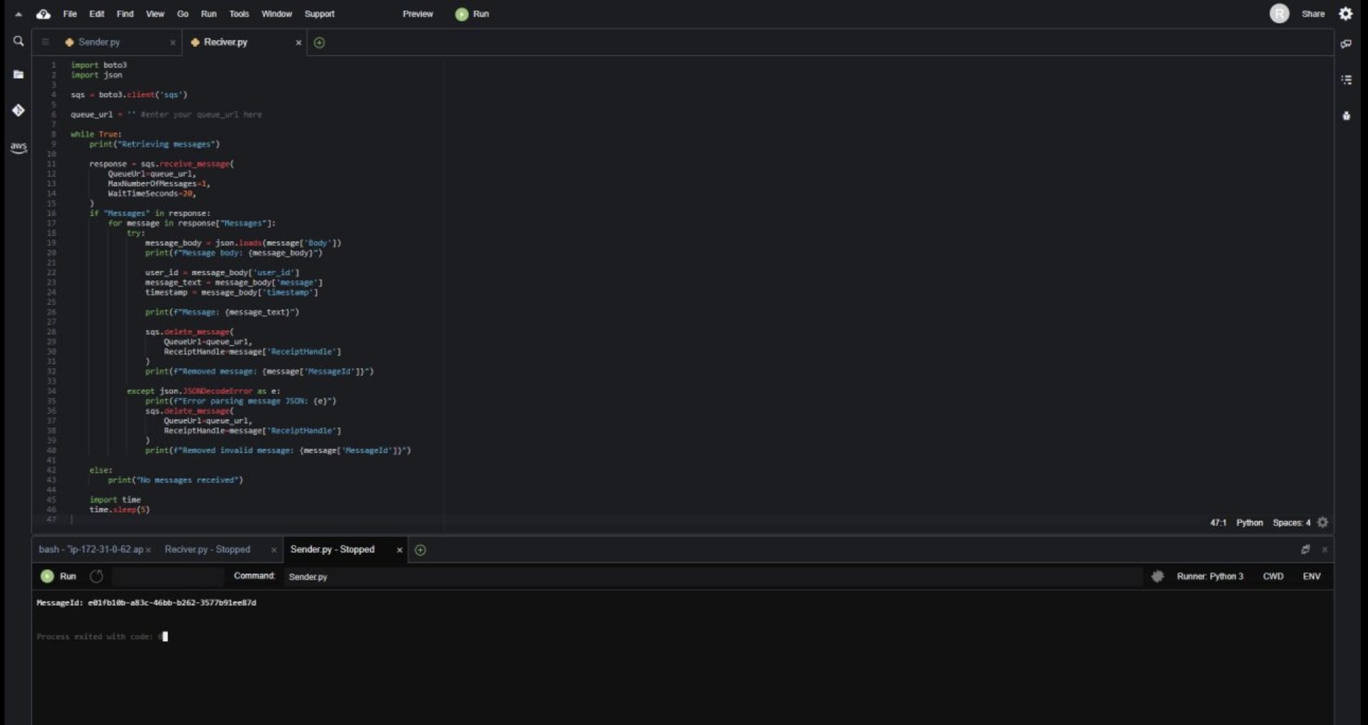This screenshot has width=1368, height=725.
Task: Click the green Run button in runner
Action: pos(58,576)
